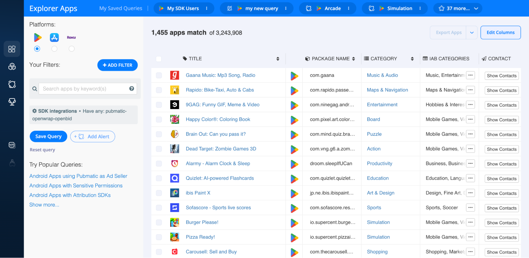Click the Export Apps button
Screen dimensions: 529x258
coord(448,33)
